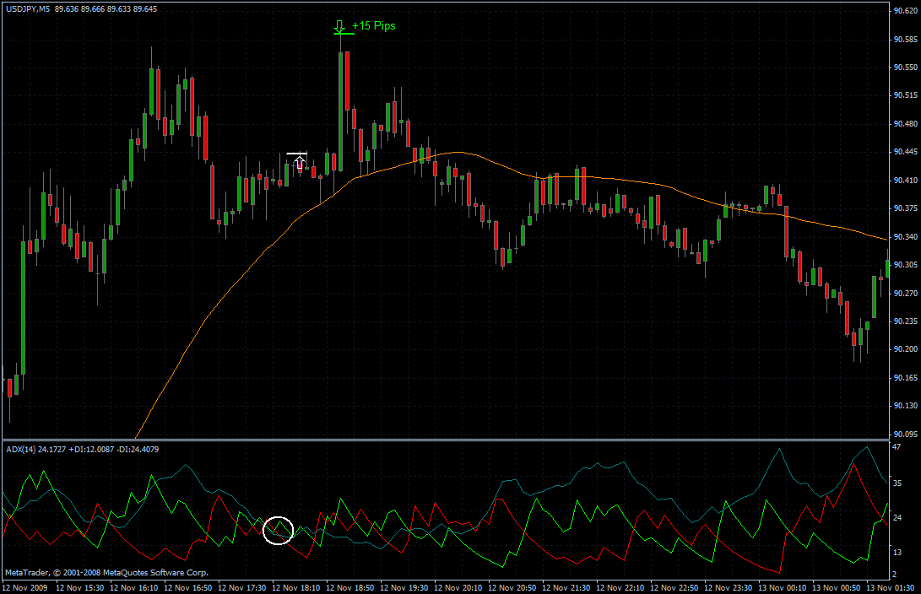Click price scale label 90.200

pos(906,349)
